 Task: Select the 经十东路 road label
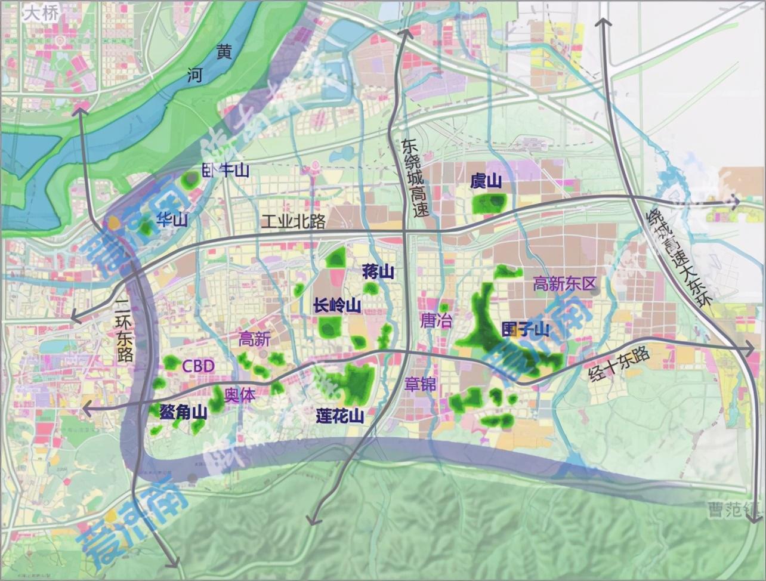pos(619,363)
